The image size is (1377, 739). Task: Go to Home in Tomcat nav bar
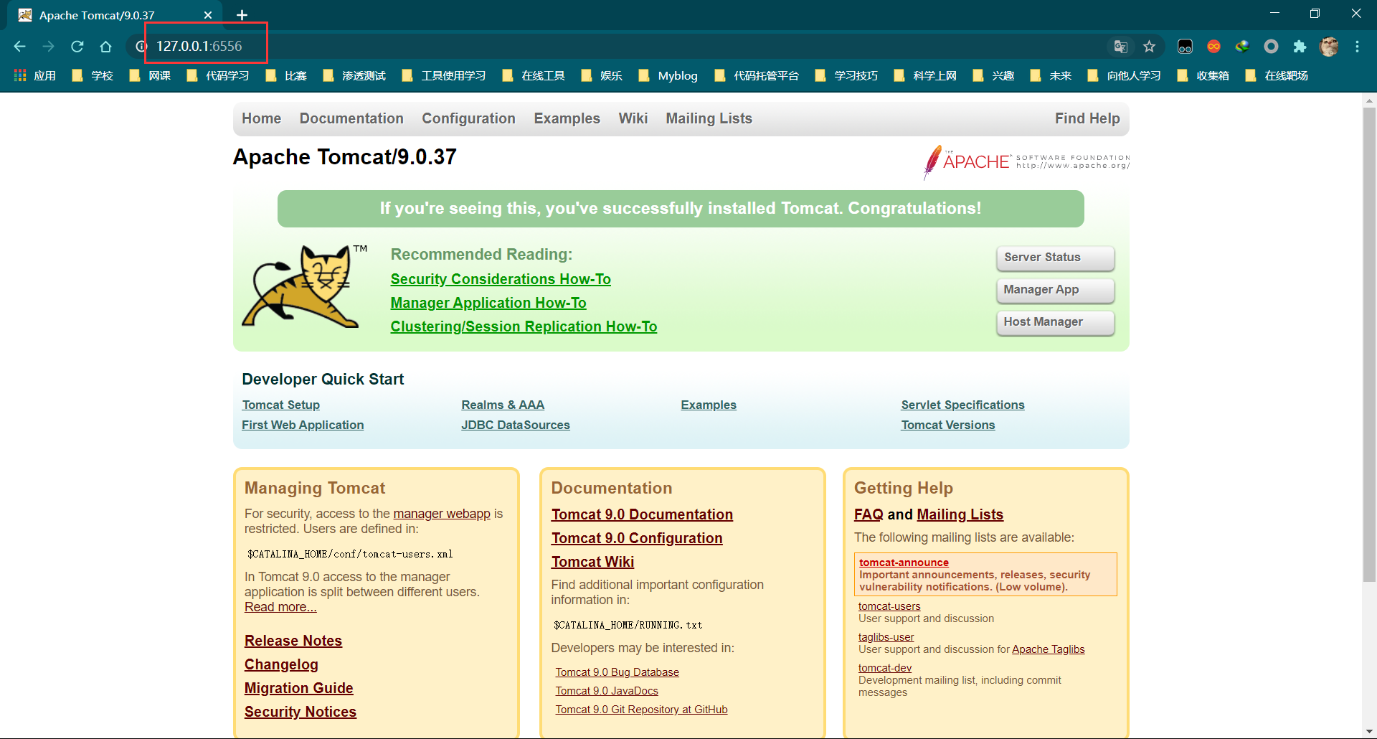[261, 118]
